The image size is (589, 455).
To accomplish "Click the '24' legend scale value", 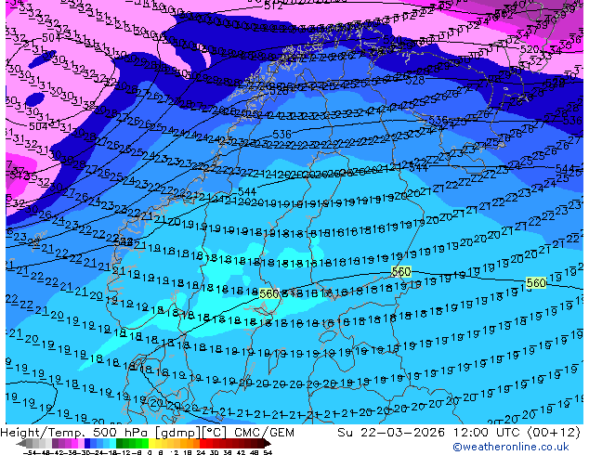I will tap(201, 452).
